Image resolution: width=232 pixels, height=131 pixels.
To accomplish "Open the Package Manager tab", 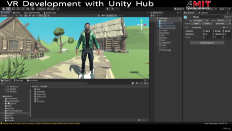I will pyautogui.click(x=32, y=13).
